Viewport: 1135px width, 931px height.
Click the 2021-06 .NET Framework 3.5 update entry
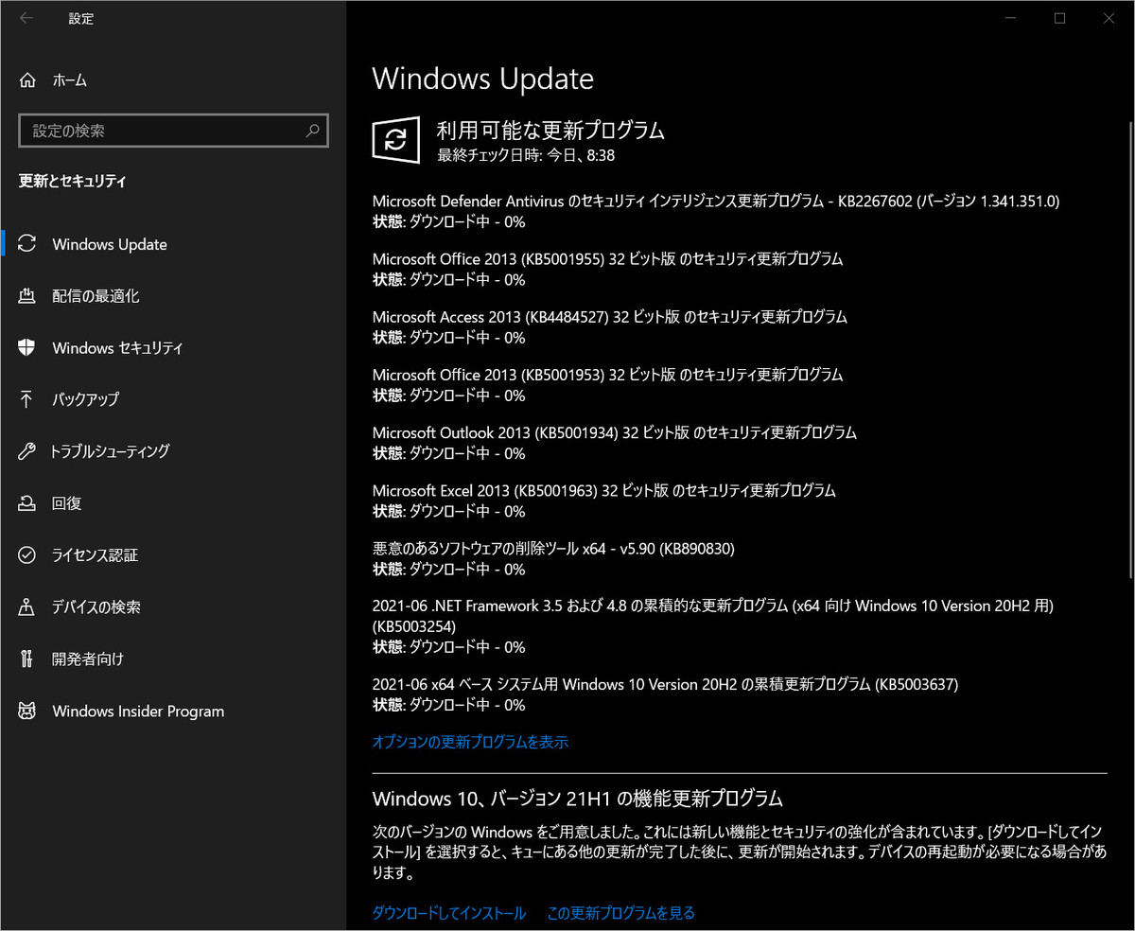pyautogui.click(x=713, y=625)
